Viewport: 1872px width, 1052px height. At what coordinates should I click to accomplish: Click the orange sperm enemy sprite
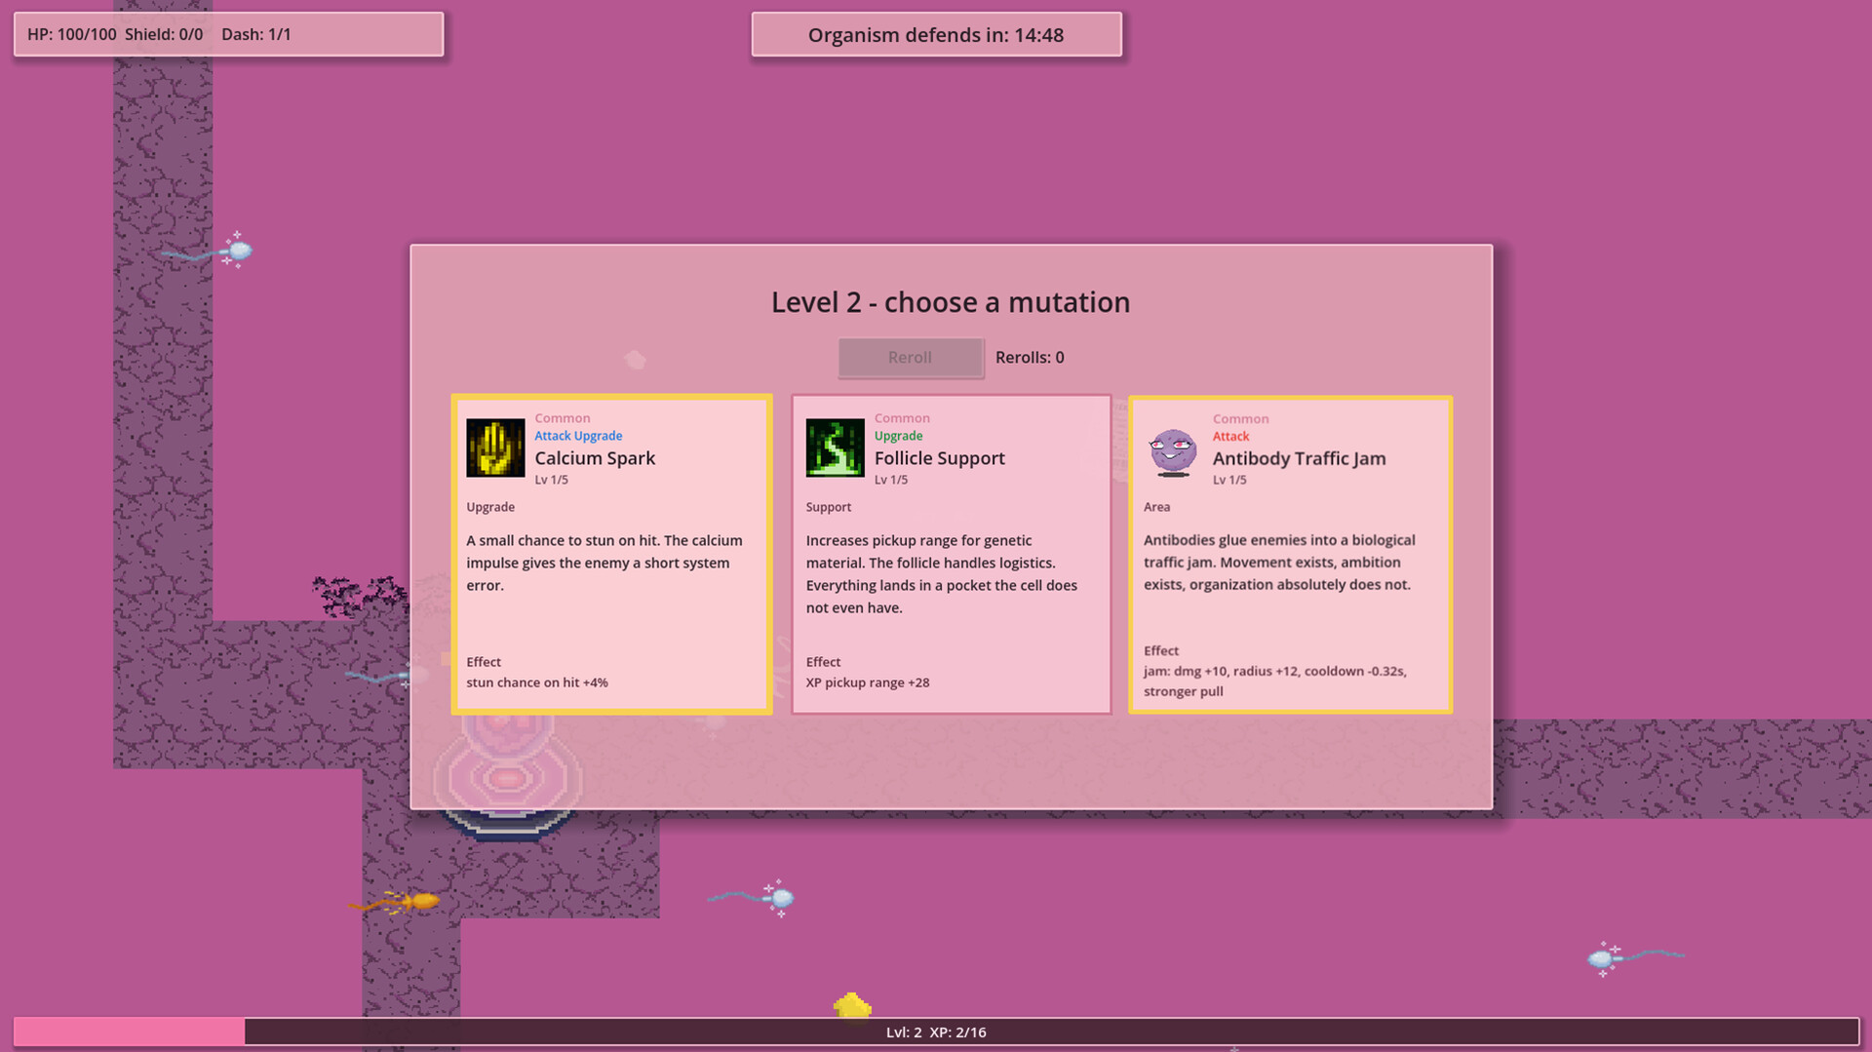coord(395,903)
